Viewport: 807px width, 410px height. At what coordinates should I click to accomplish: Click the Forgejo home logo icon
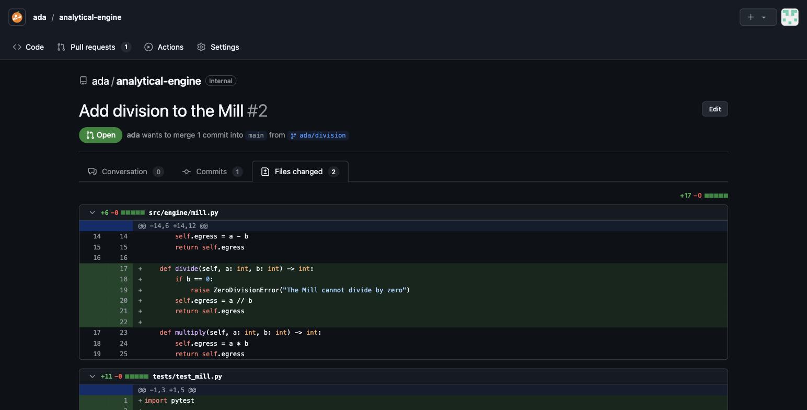tap(17, 17)
